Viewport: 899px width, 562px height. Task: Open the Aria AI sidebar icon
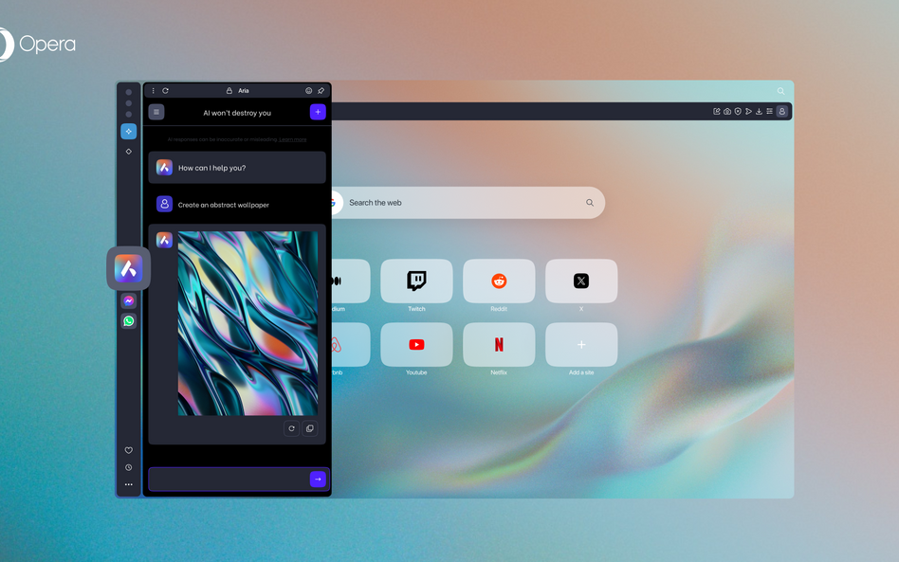coord(128,268)
